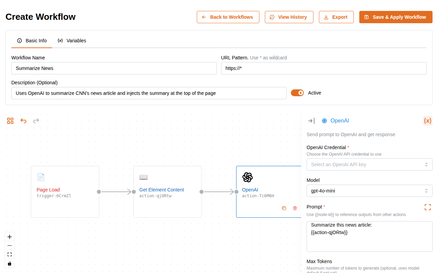Click the redo arrow on the canvas
This screenshot has width=438, height=273.
36,120
